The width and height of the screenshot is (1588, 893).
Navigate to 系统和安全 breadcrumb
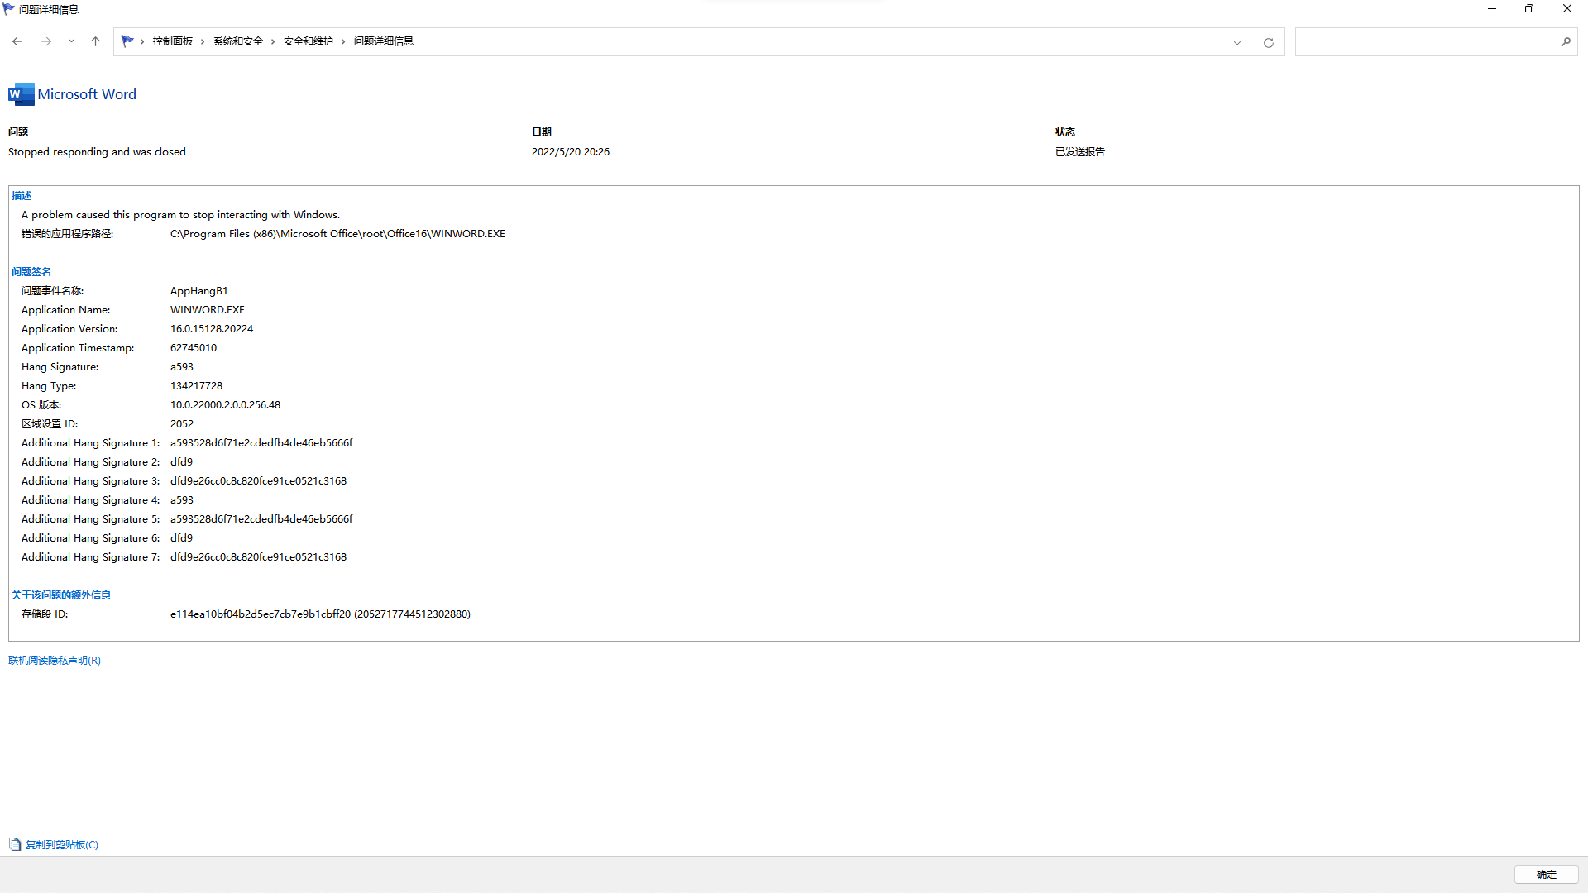pos(238,41)
